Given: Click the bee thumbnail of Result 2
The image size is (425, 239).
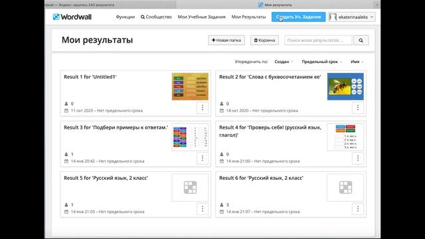Looking at the screenshot, I should (345, 86).
